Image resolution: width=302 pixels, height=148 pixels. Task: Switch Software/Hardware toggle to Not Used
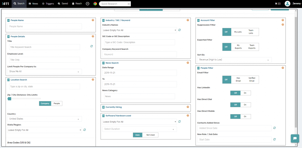[x=150, y=135]
